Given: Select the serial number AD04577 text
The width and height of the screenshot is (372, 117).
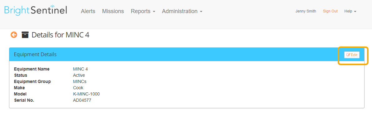Looking at the screenshot, I should [x=82, y=100].
